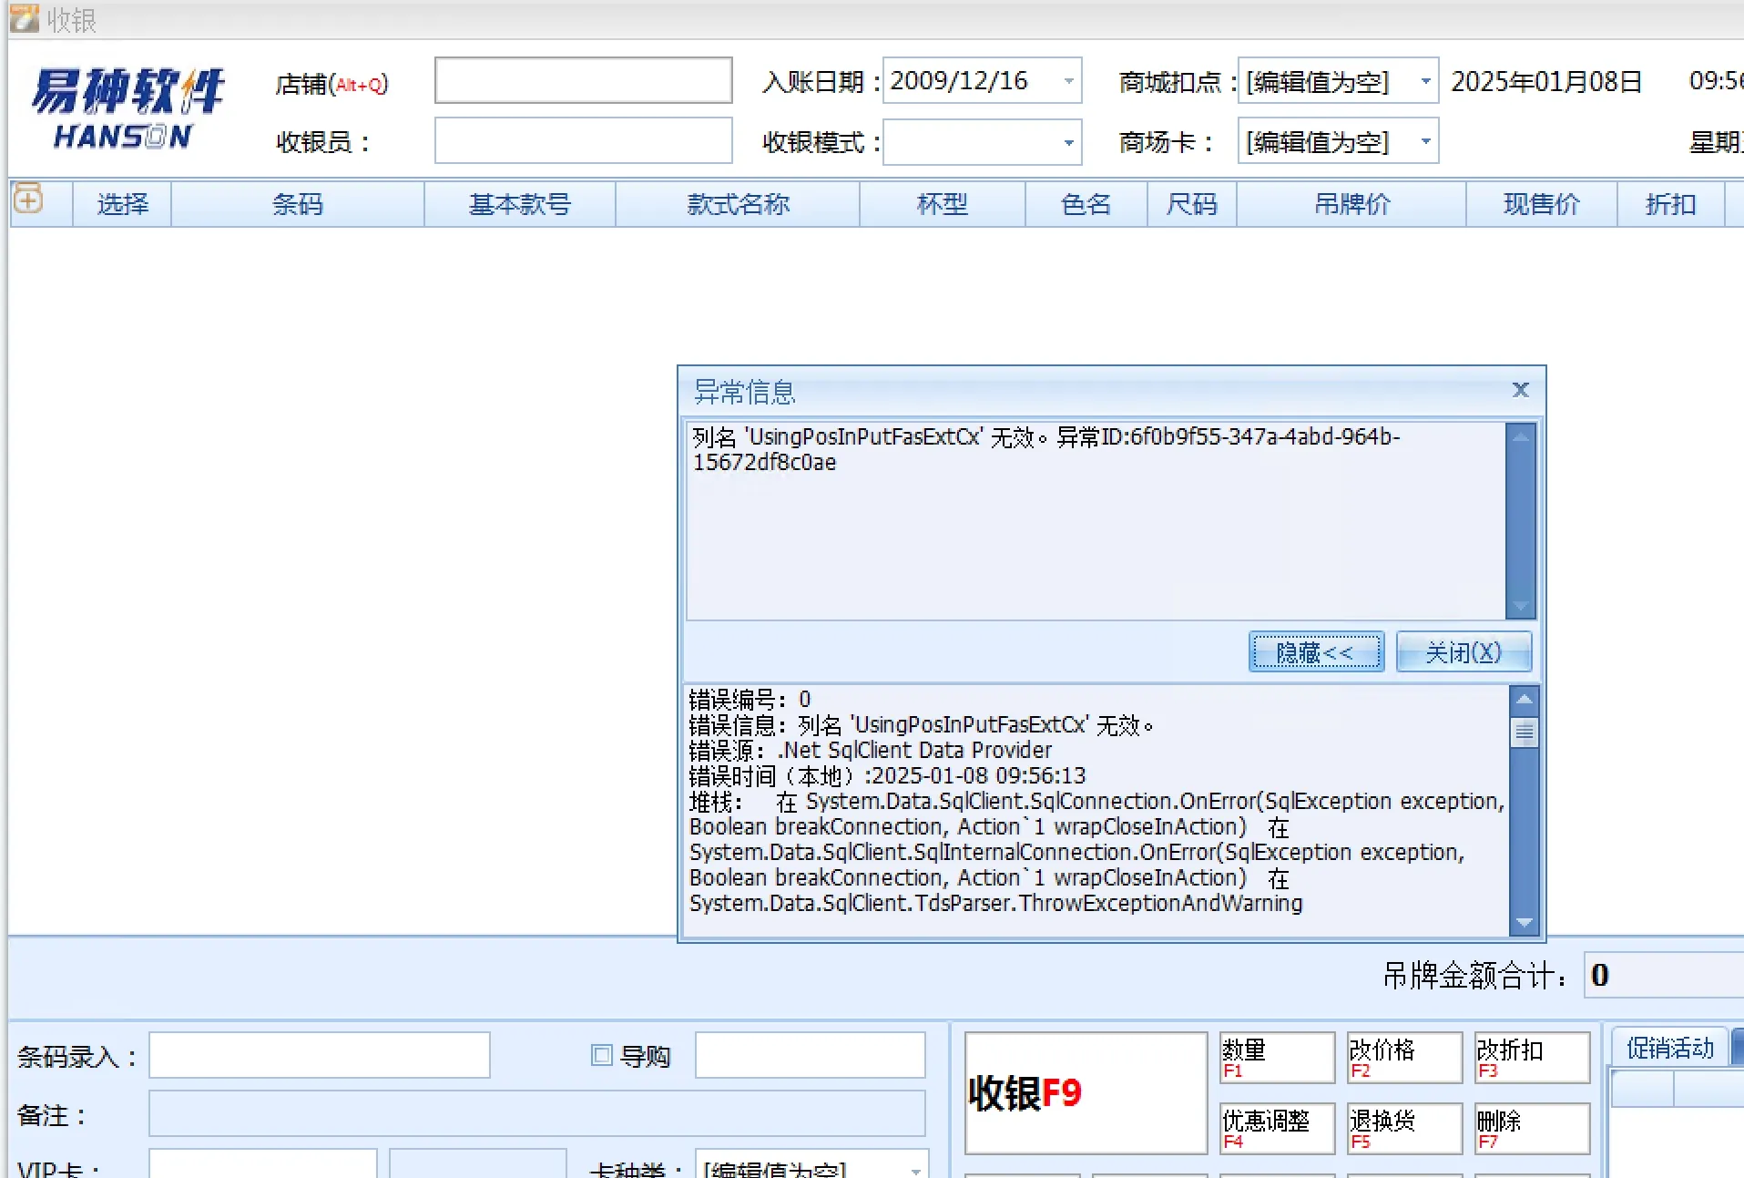
Task: Open the 商城扣点 dropdown list
Action: coord(1425,82)
